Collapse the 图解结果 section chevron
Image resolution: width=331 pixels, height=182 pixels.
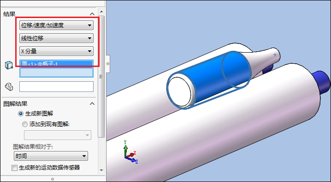click(92, 103)
